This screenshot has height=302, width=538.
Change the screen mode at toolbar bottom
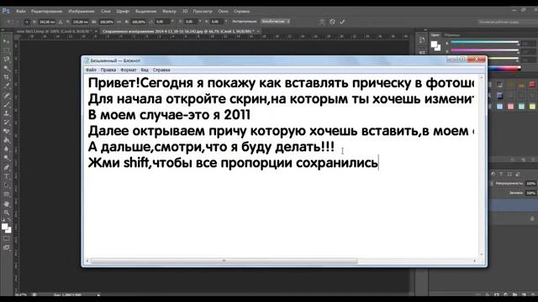point(7,247)
